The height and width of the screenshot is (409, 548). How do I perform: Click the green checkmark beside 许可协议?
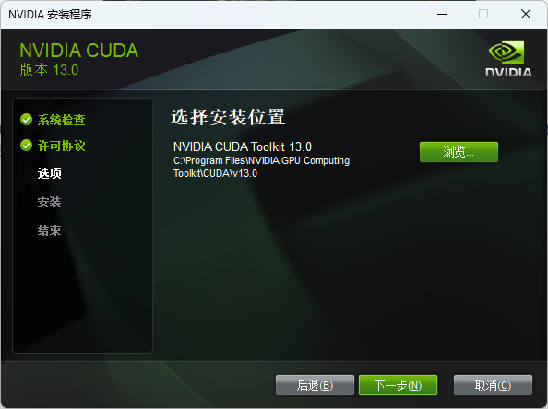(x=26, y=146)
